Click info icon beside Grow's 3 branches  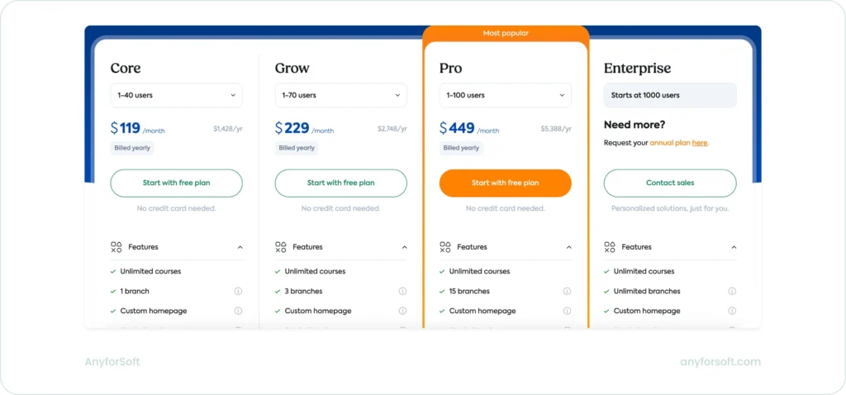402,291
